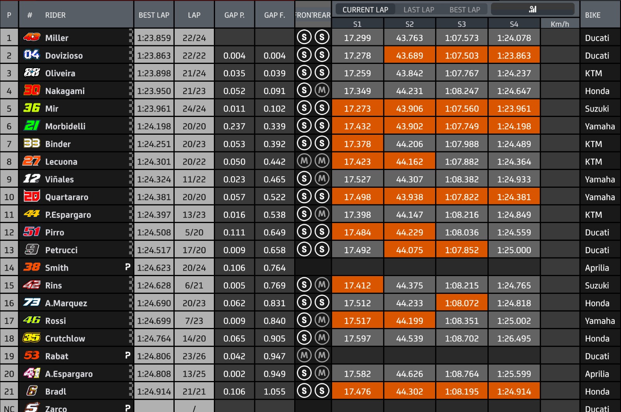Switch to the LAST LAP tab
The width and height of the screenshot is (621, 412).
(x=419, y=10)
